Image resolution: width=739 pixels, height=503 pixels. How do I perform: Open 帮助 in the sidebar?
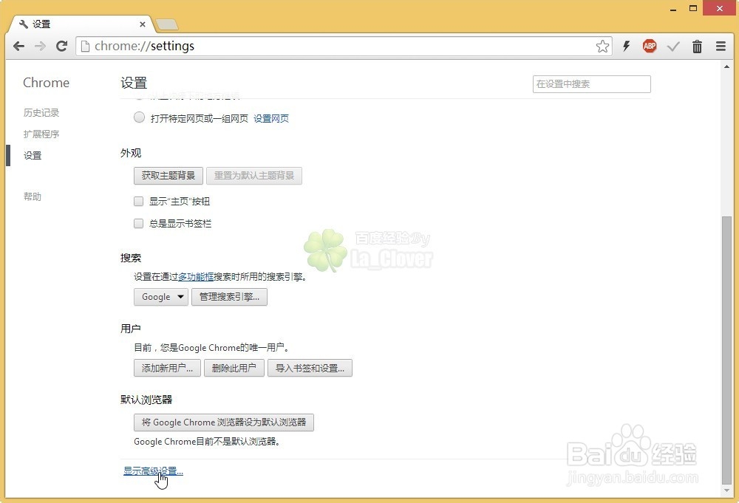pos(33,196)
